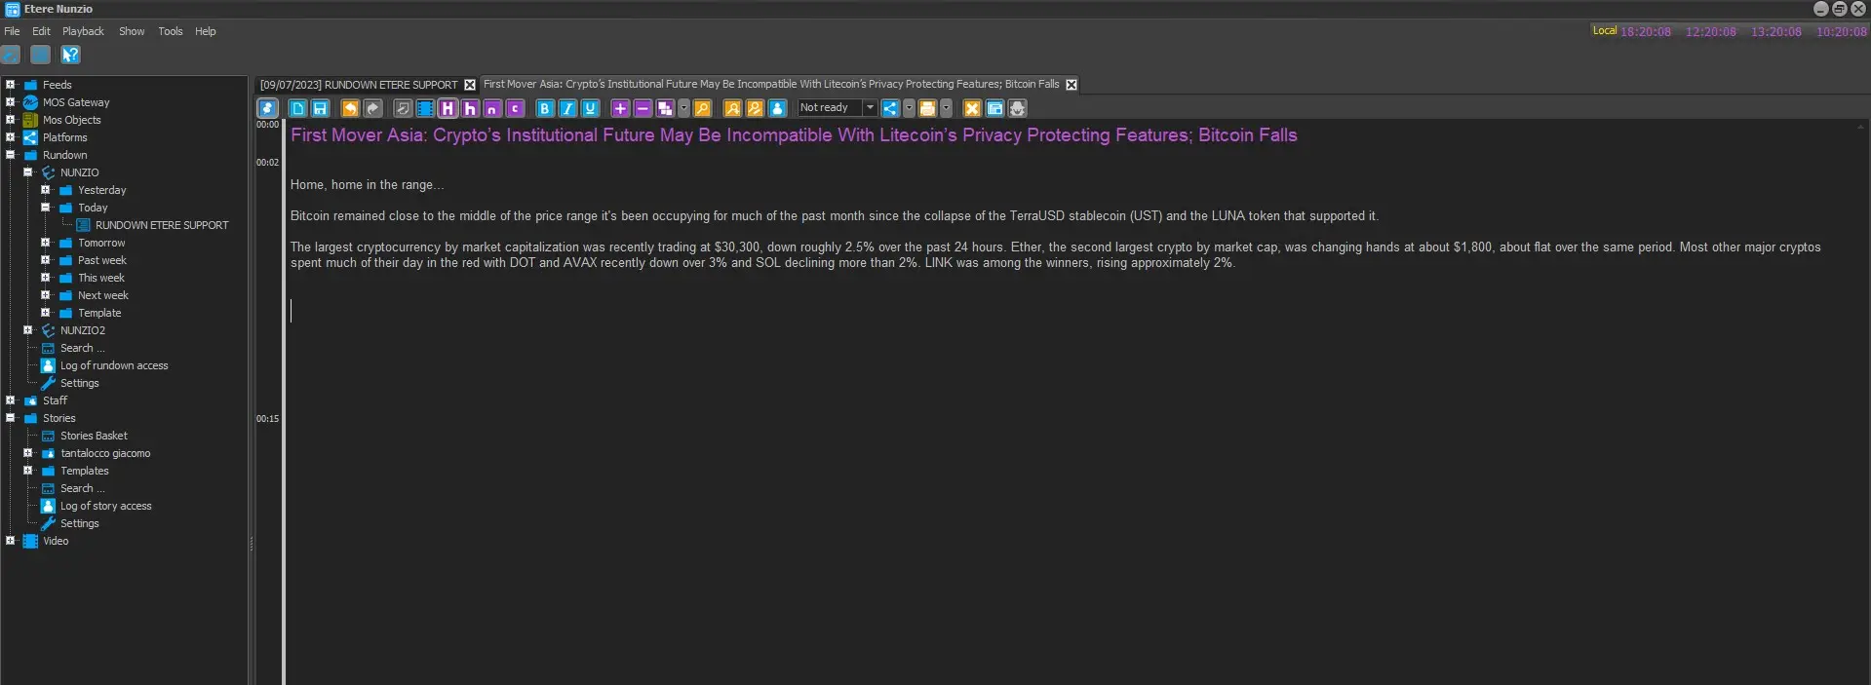Toggle Underline text formatting
1871x685 pixels.
[590, 108]
